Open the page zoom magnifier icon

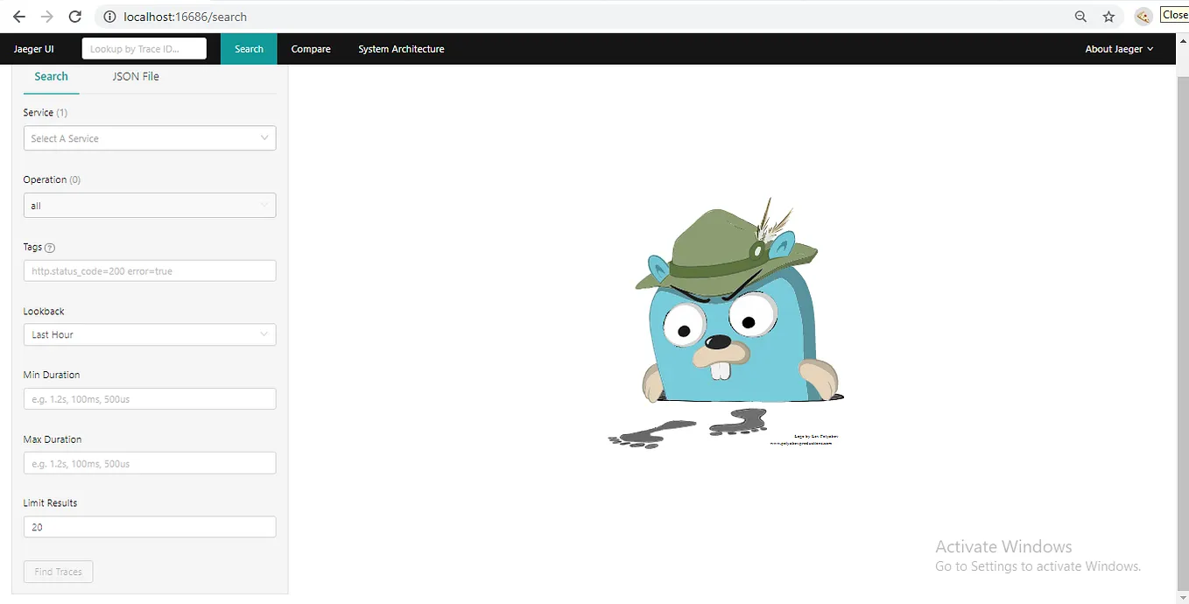tap(1080, 16)
